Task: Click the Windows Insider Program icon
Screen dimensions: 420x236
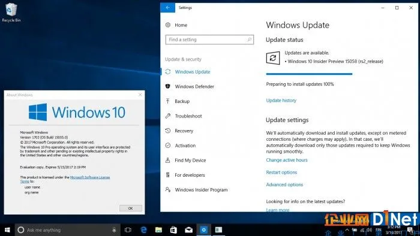Action: [x=168, y=189]
